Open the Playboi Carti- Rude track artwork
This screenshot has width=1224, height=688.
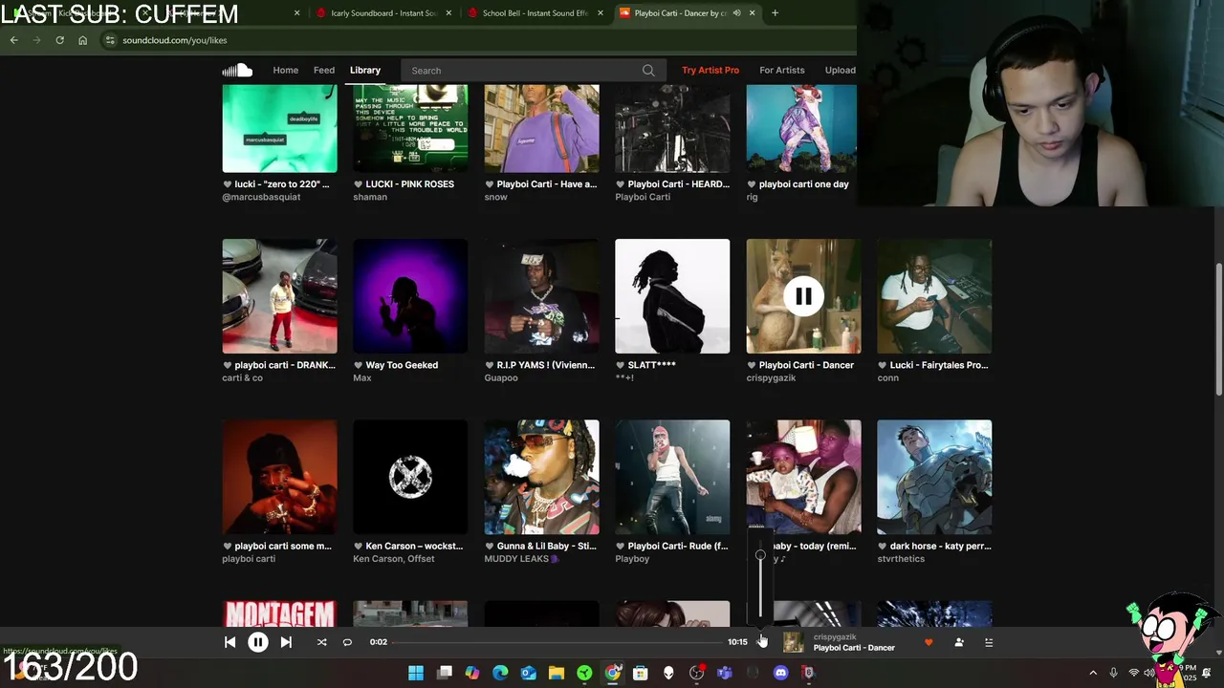[672, 477]
